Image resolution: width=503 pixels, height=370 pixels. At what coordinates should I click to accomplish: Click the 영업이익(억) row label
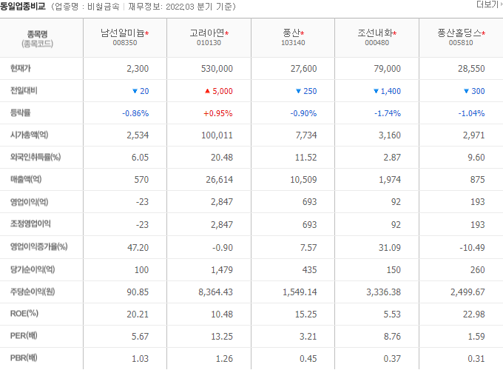(29, 202)
